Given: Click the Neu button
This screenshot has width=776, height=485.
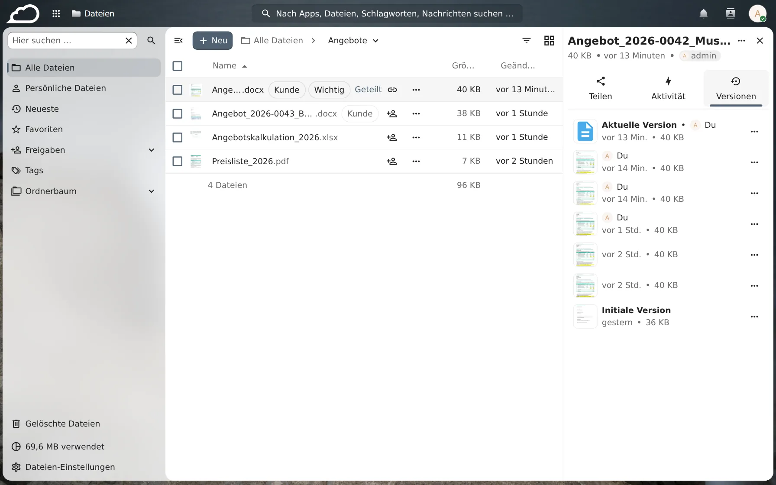Looking at the screenshot, I should (213, 40).
